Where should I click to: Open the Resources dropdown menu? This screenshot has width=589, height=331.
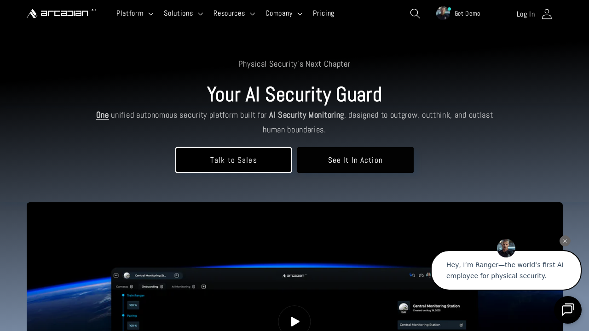point(234,13)
